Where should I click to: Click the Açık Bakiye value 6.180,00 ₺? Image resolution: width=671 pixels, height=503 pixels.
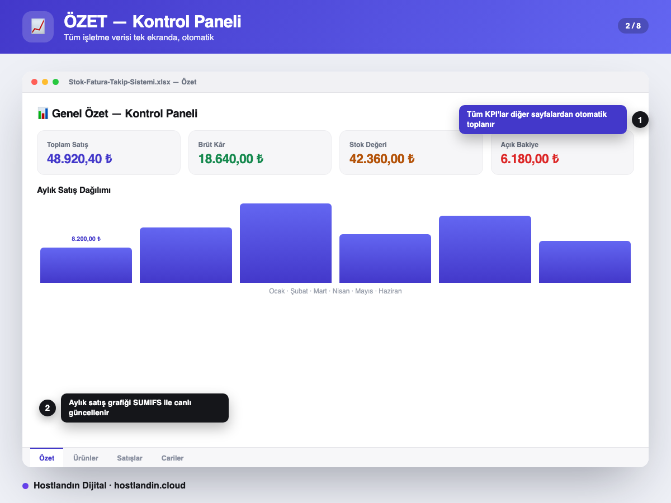pyautogui.click(x=530, y=159)
